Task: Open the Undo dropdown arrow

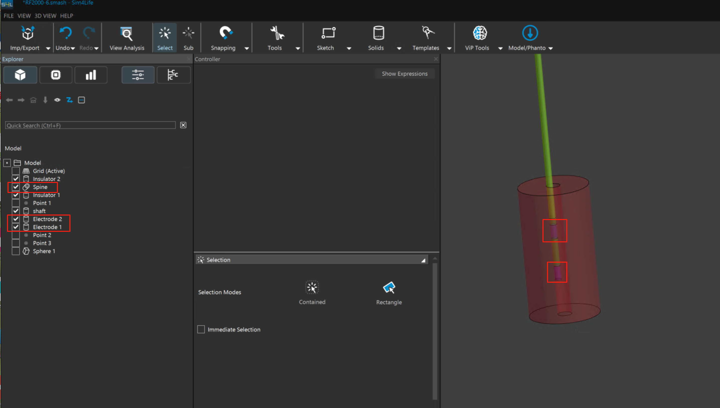Action: click(x=73, y=48)
